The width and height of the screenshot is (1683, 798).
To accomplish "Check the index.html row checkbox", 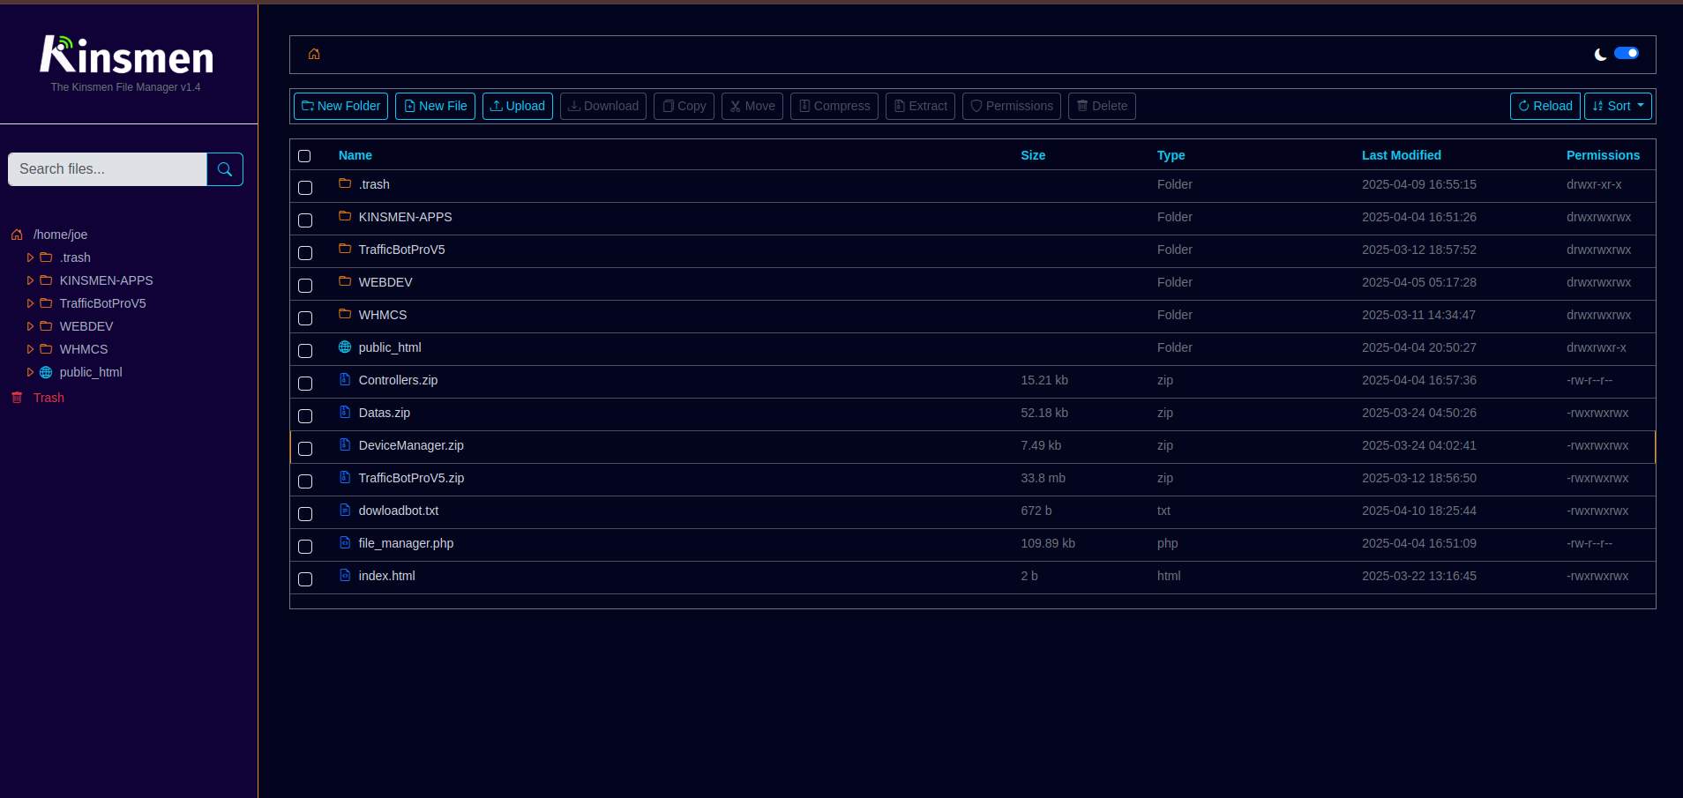I will [x=305, y=579].
